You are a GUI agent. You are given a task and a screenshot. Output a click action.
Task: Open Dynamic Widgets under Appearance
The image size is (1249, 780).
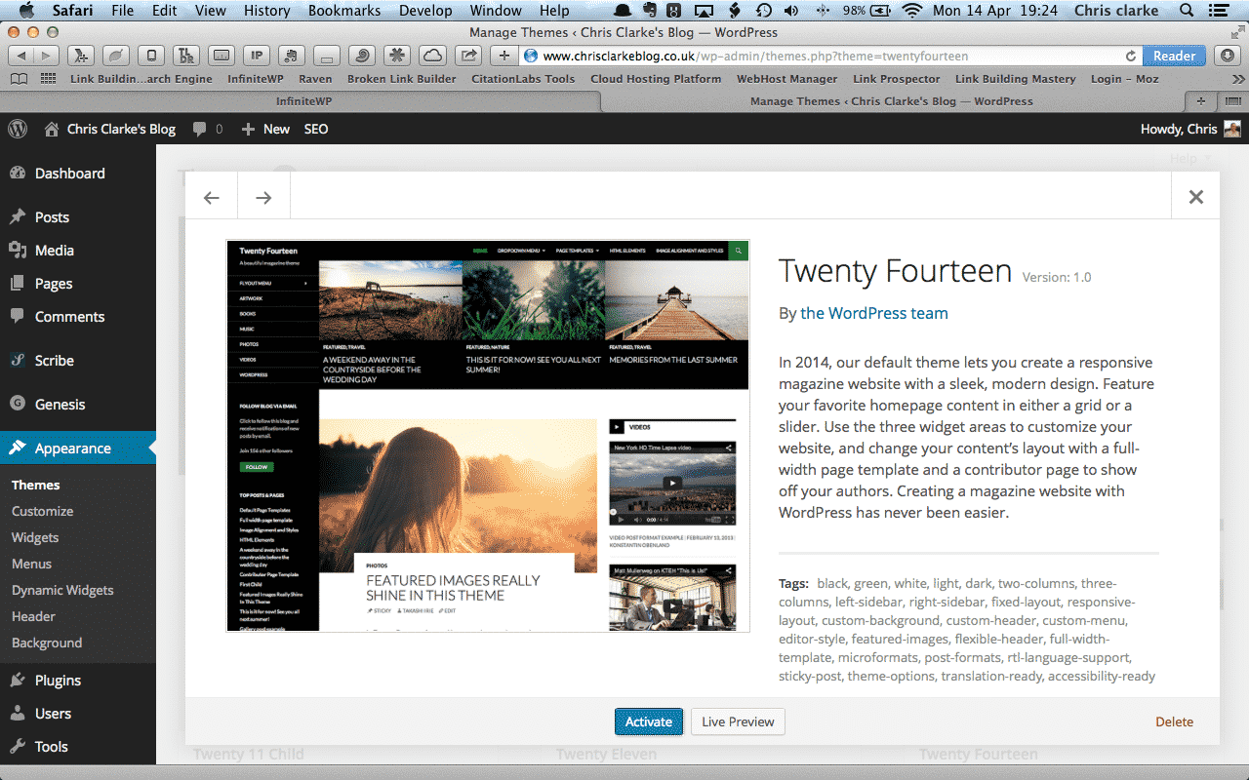click(62, 590)
